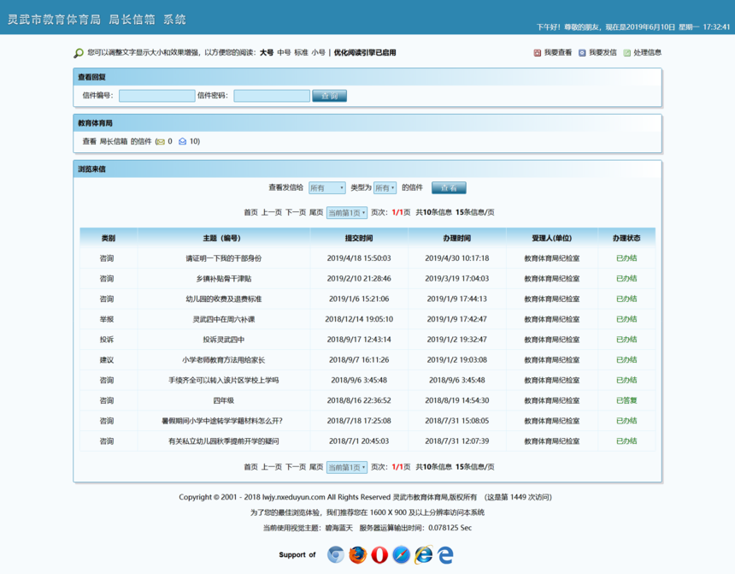Open the unread letters envelope icon

click(160, 142)
